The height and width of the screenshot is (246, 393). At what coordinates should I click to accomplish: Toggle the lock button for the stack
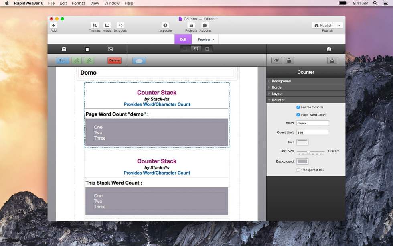289,61
